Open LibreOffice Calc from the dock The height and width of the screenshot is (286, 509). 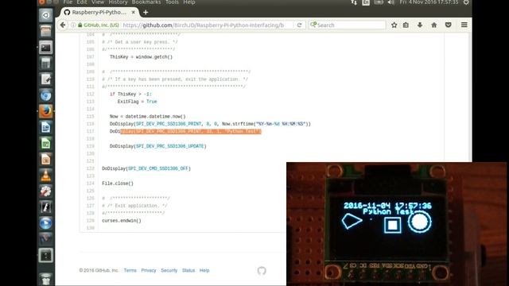pyautogui.click(x=46, y=143)
